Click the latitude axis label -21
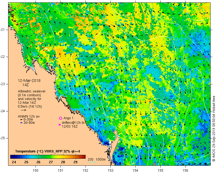This screenshot has height=173, width=216. tap(2, 30)
